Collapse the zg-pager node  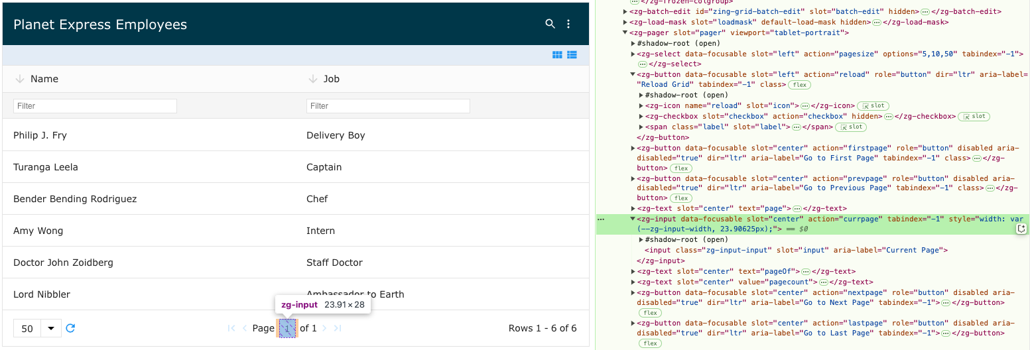625,32
